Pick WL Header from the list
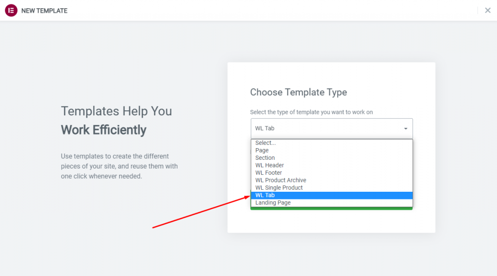The height and width of the screenshot is (276, 497). point(331,165)
